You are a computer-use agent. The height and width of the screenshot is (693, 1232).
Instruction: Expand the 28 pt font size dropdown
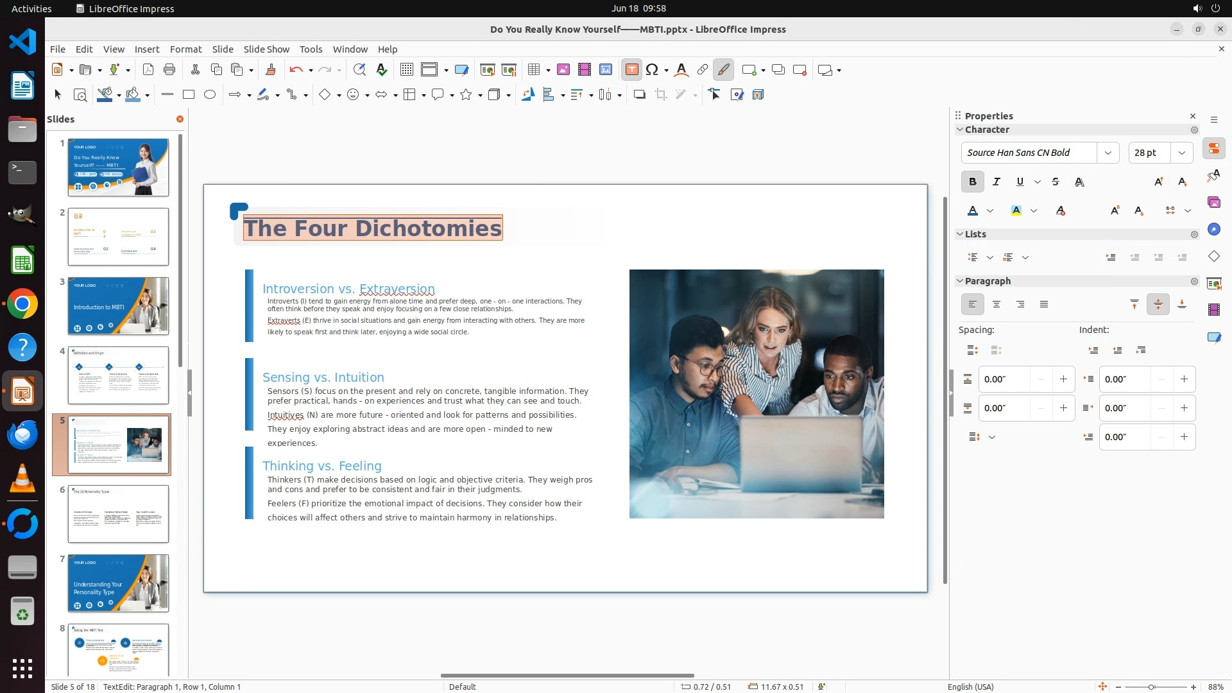[1181, 153]
